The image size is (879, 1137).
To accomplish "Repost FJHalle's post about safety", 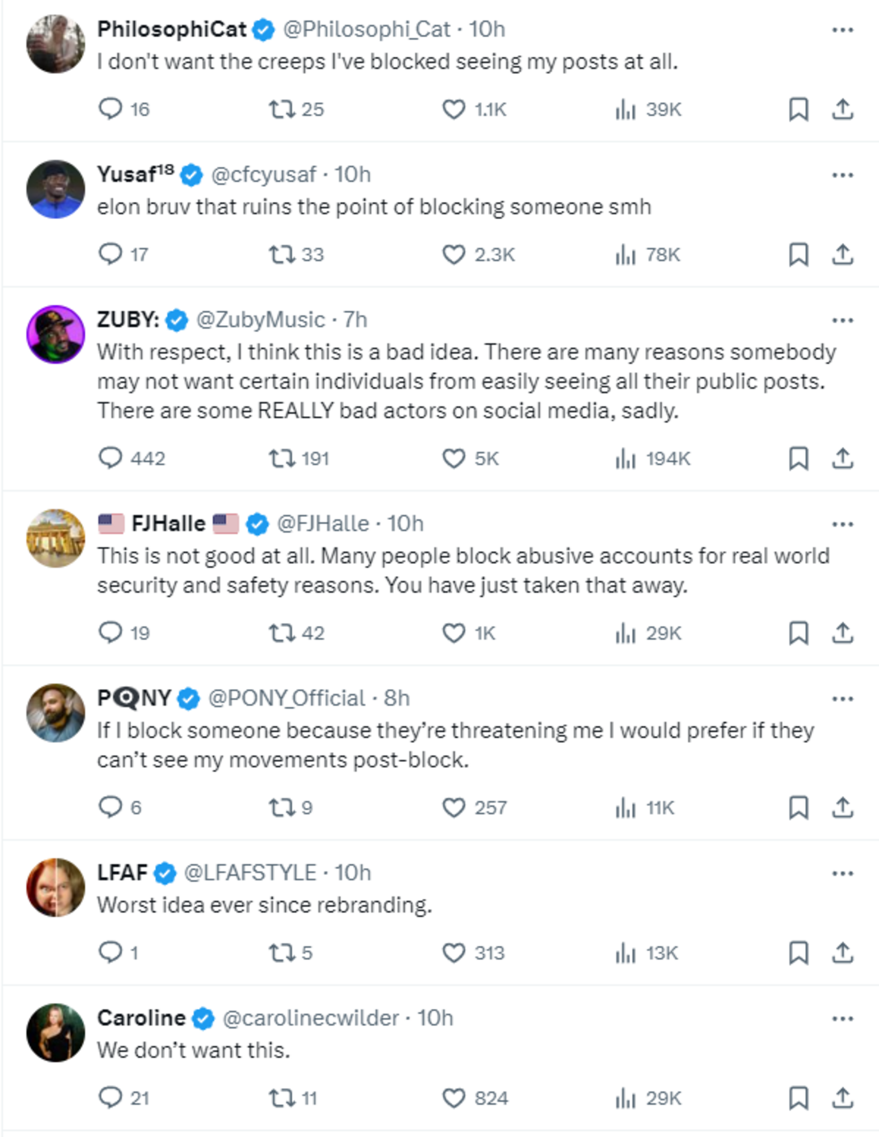I will point(282,633).
